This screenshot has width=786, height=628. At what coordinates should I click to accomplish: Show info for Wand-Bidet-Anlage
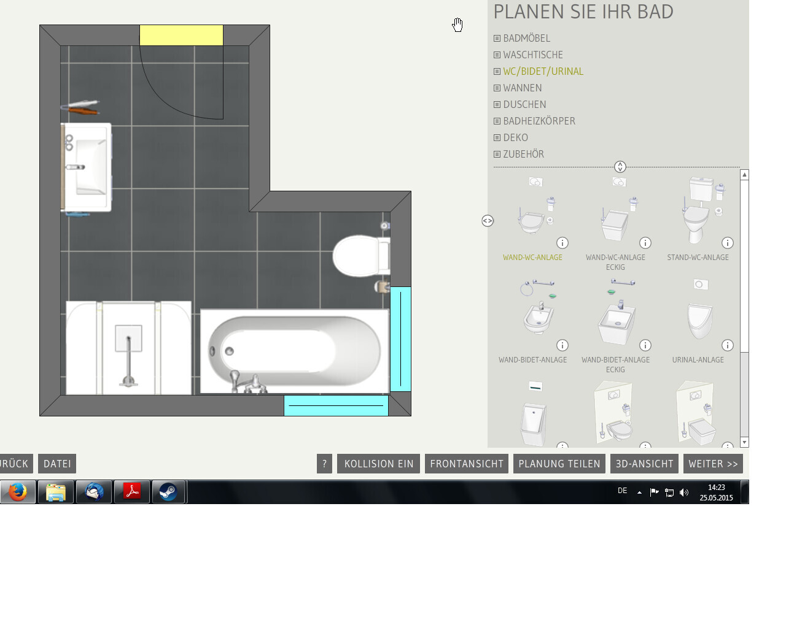coord(562,345)
